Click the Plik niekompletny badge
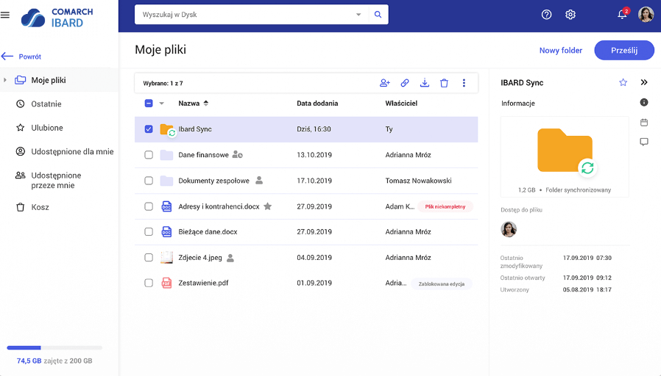The height and width of the screenshot is (376, 661). tap(445, 206)
